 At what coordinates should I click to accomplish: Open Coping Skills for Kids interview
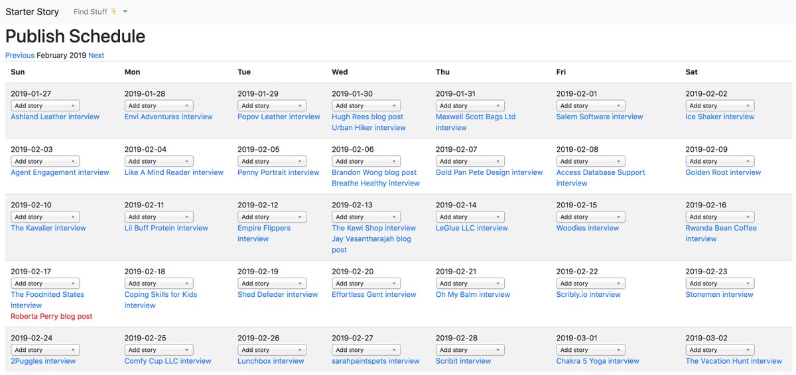(x=161, y=300)
